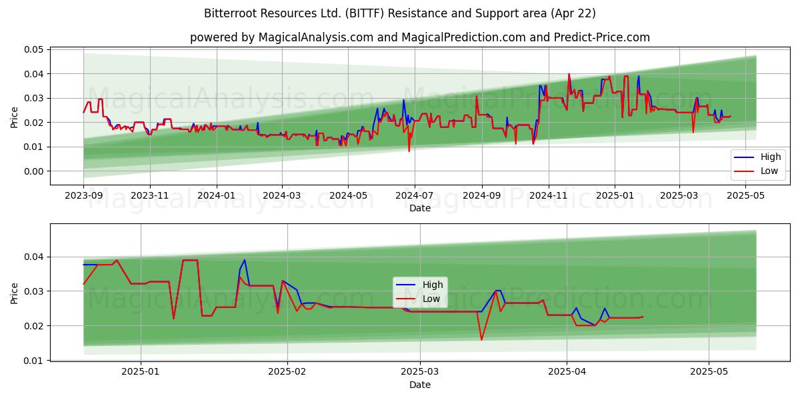Click the '0.00' price tick in top chart
The width and height of the screenshot is (800, 400).
click(x=34, y=171)
